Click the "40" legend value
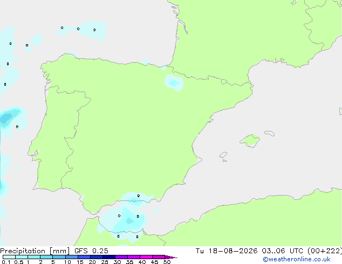Screen dimensions: 342x264 [142, 262]
